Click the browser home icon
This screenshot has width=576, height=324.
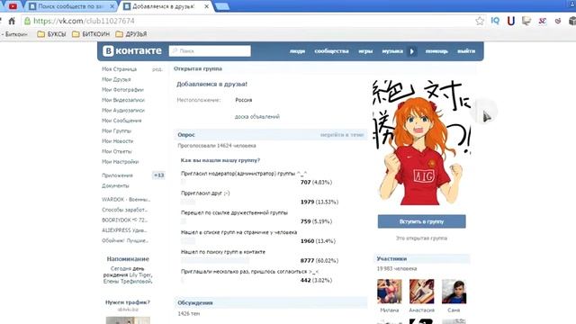12,21
